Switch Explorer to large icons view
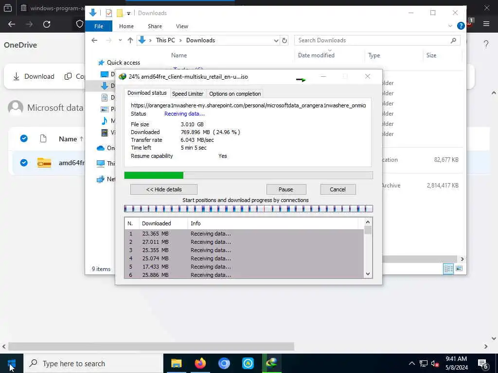Viewport: 498px width, 373px height. coord(459,269)
